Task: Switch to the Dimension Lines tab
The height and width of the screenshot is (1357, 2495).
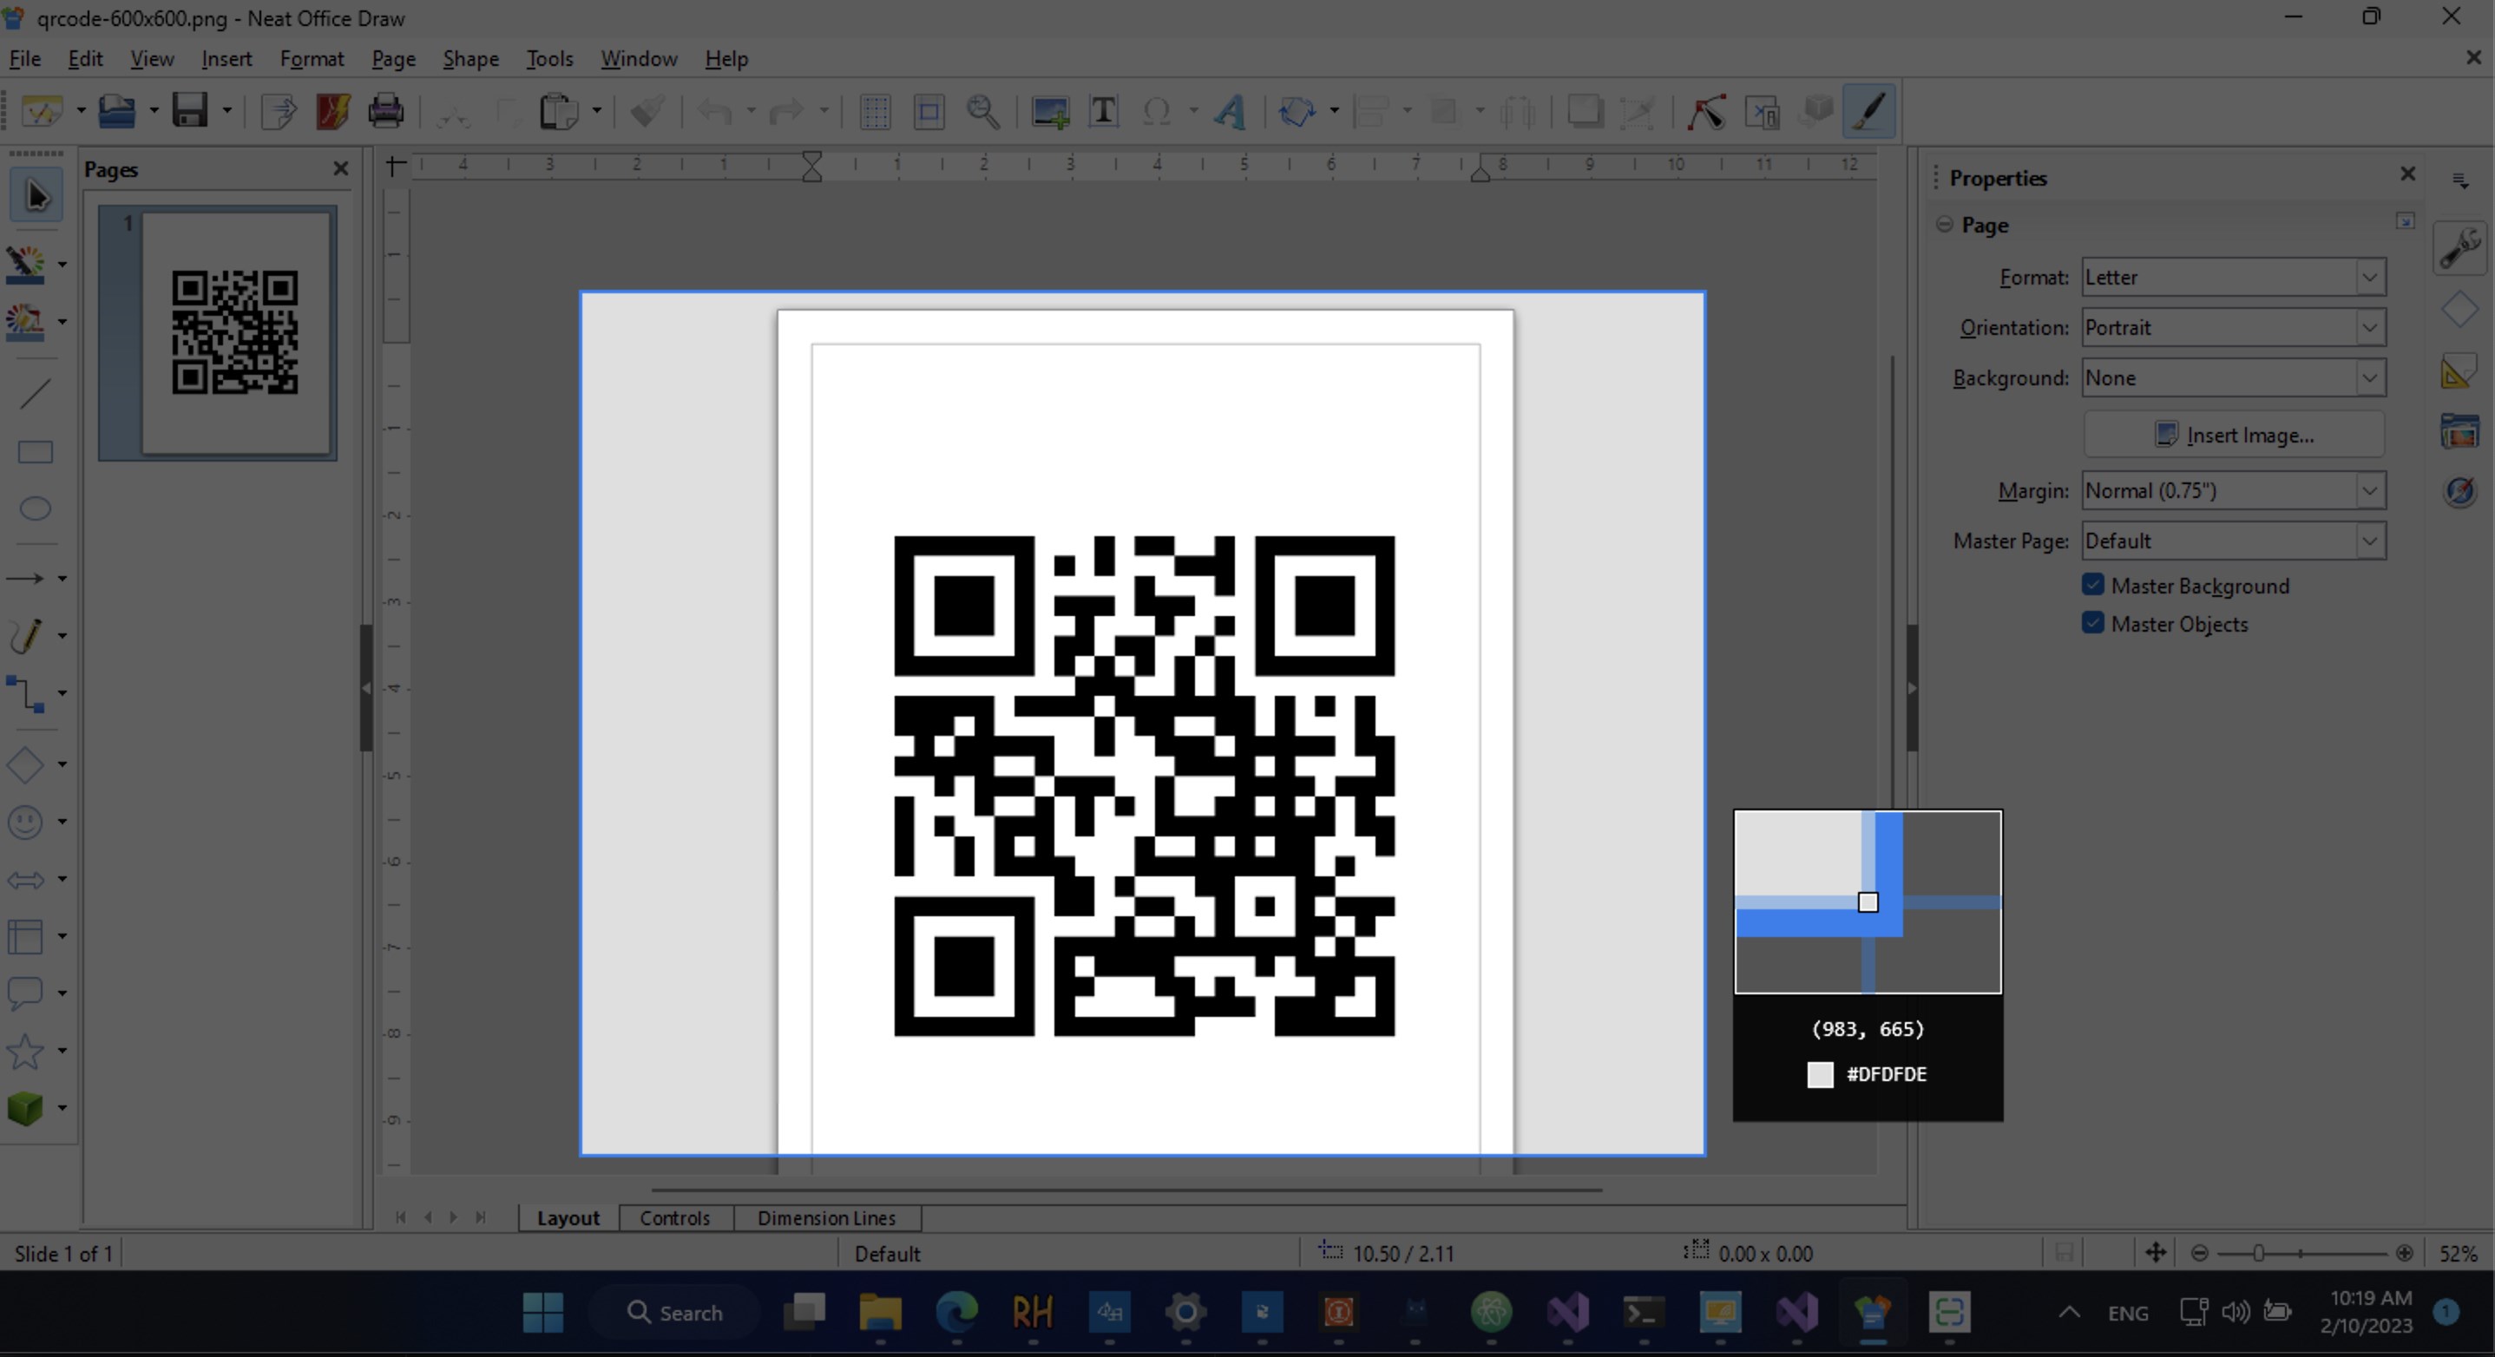Action: (x=825, y=1217)
